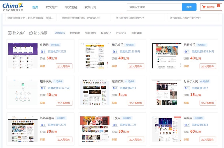Click the 腾讯娱乐 title link
224x148 pixels.
click(117, 45)
